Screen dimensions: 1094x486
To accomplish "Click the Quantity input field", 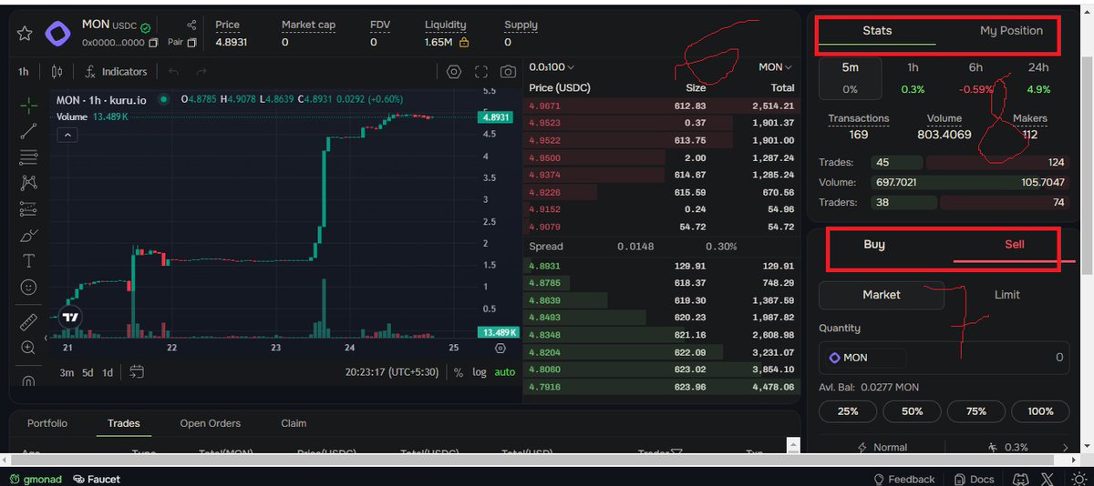I will tap(944, 358).
